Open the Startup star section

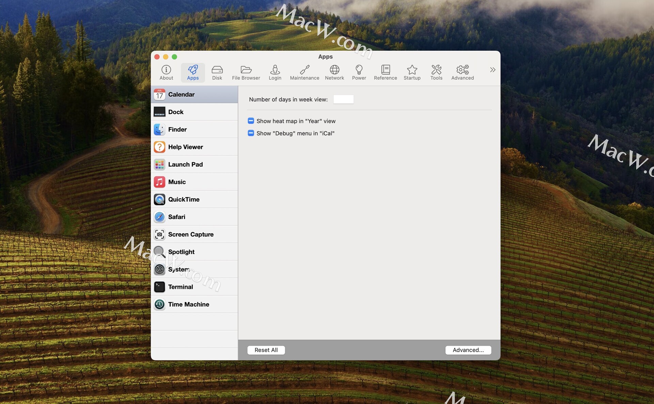tap(412, 73)
